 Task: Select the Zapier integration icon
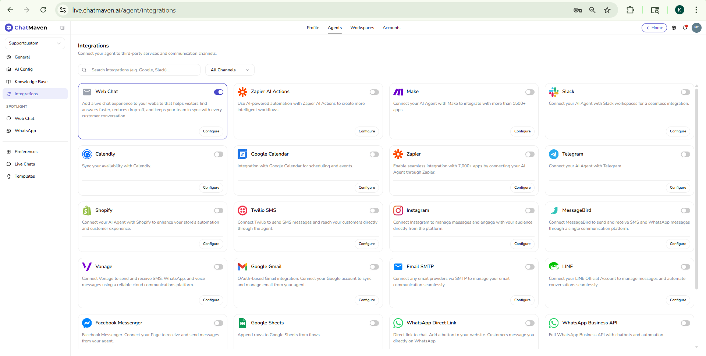point(398,154)
